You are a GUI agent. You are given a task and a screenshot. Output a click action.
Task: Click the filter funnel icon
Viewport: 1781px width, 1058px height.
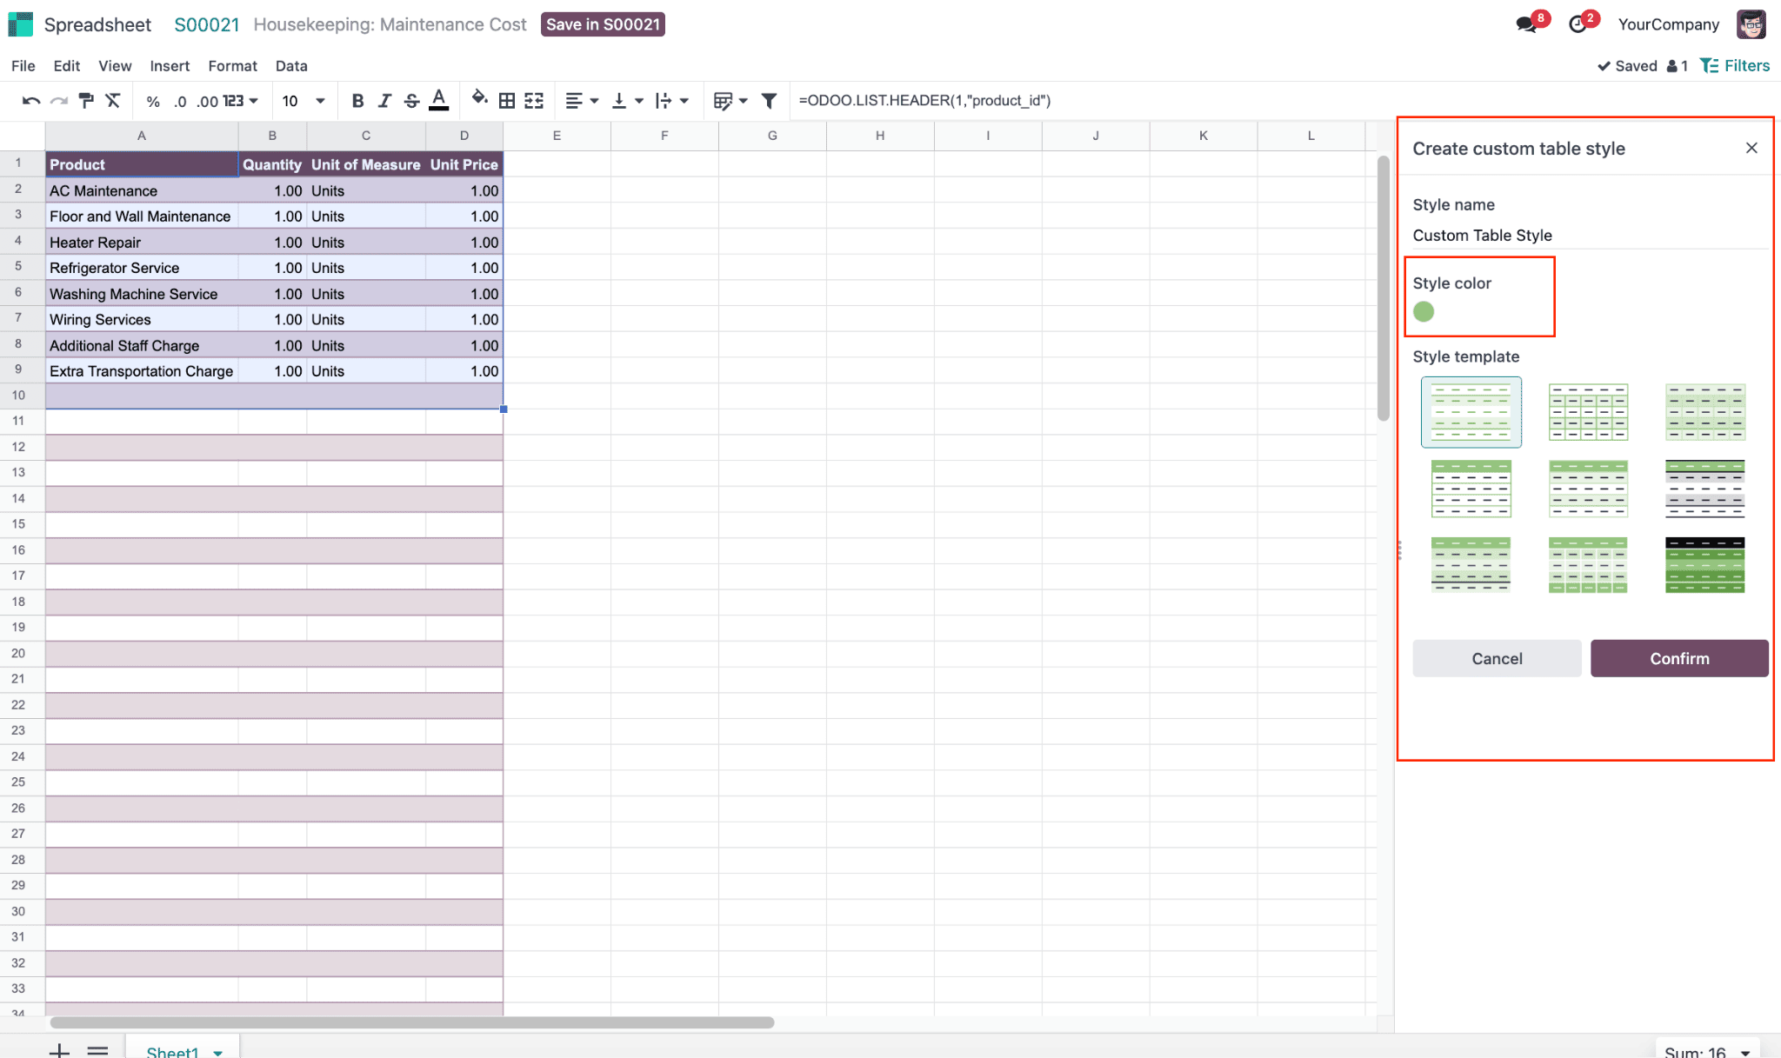(x=769, y=101)
